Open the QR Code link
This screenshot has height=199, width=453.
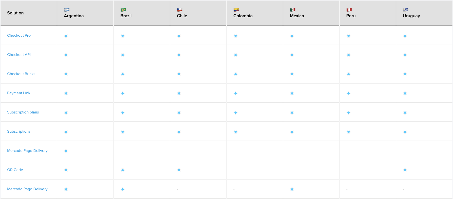15,170
